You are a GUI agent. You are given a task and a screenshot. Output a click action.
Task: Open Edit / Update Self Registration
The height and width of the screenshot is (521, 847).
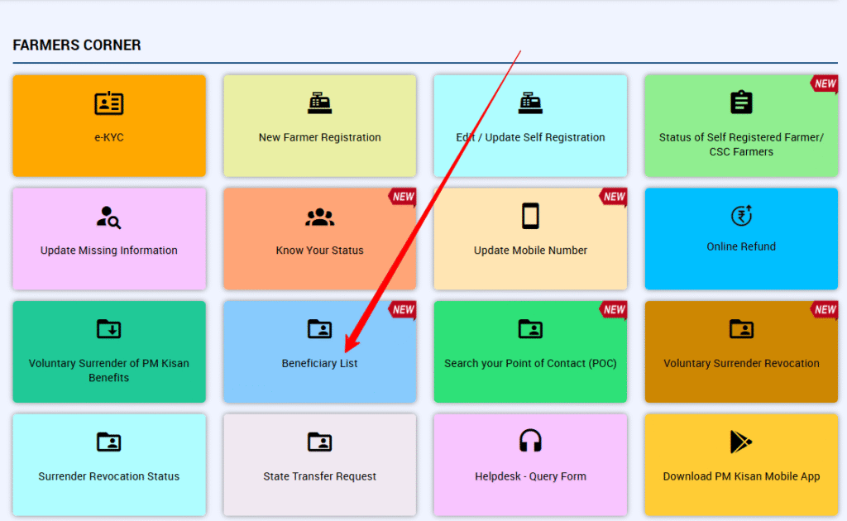click(x=530, y=137)
